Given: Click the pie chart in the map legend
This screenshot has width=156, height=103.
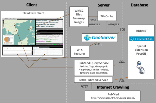Looking at the screenshot, I should pyautogui.click(x=7, y=39).
